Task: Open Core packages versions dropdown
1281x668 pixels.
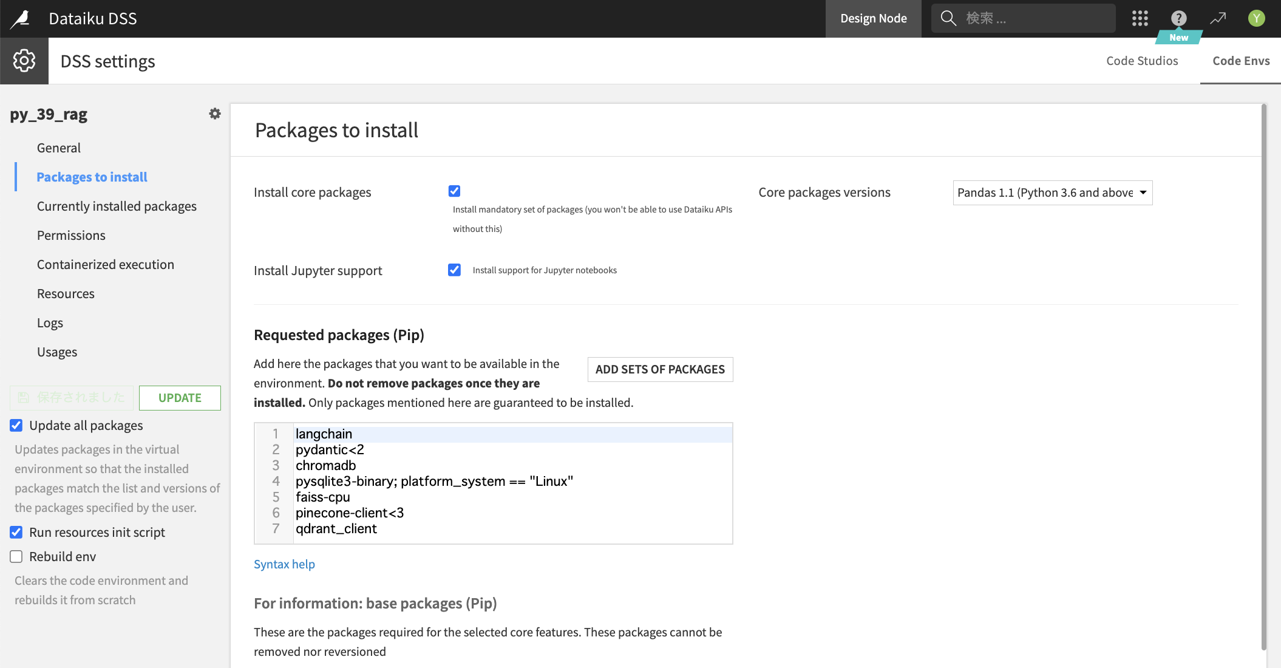Action: point(1052,193)
